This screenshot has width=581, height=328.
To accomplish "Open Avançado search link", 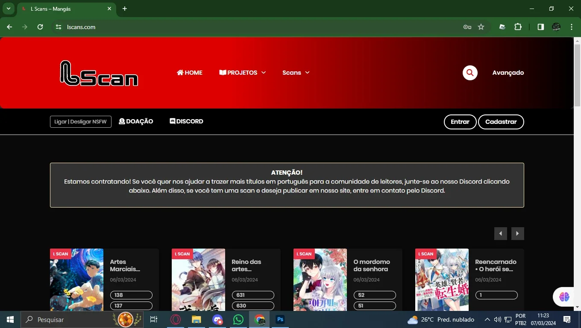I will click(x=508, y=73).
